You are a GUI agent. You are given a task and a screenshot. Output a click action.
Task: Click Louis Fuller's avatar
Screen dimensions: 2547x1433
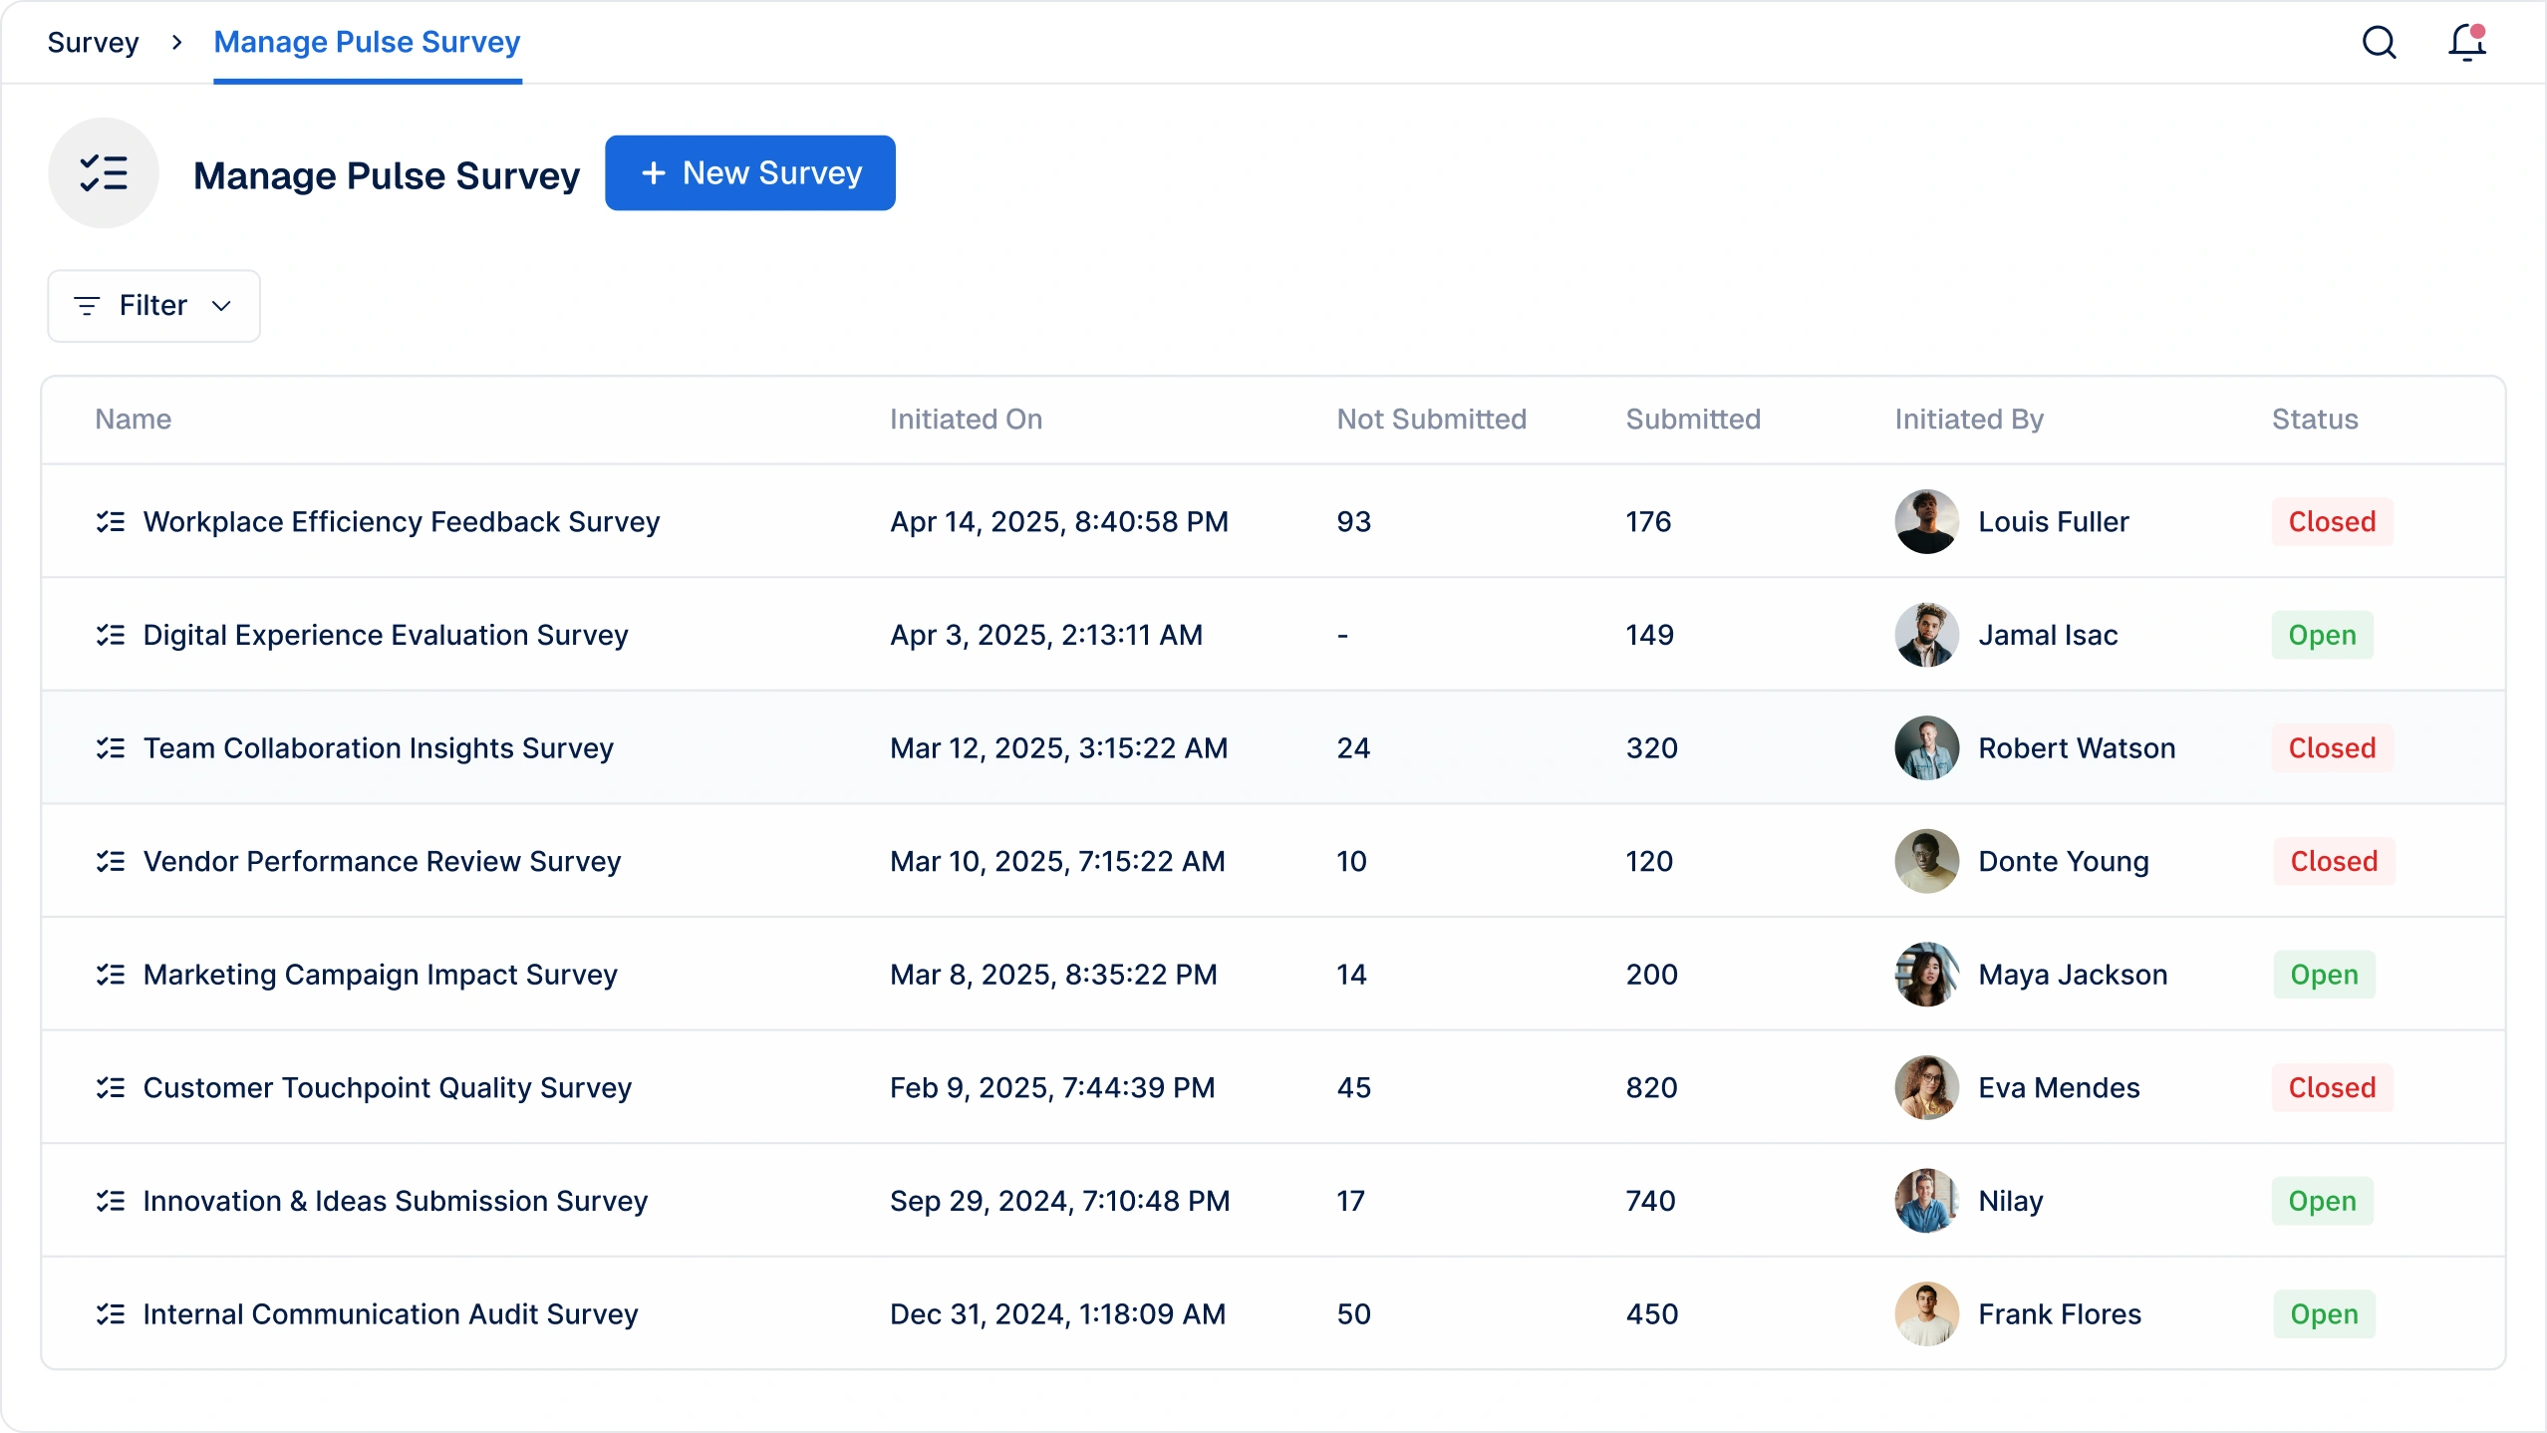point(1926,521)
